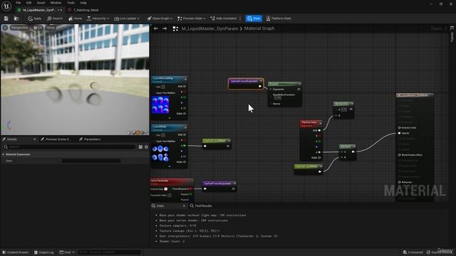Toggle the Stats button
The image size is (456, 256).
click(254, 18)
